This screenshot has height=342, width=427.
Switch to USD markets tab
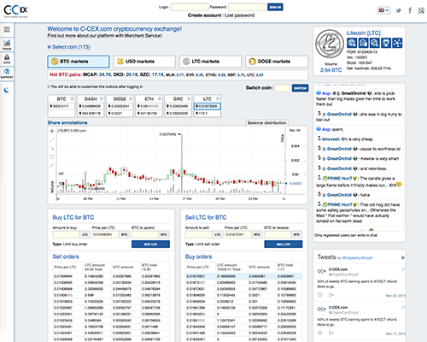pos(144,62)
